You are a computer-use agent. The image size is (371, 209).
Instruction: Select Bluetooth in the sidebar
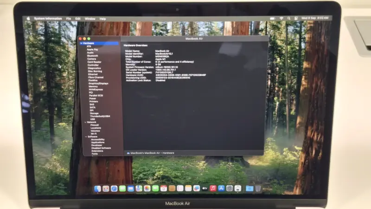92,56
